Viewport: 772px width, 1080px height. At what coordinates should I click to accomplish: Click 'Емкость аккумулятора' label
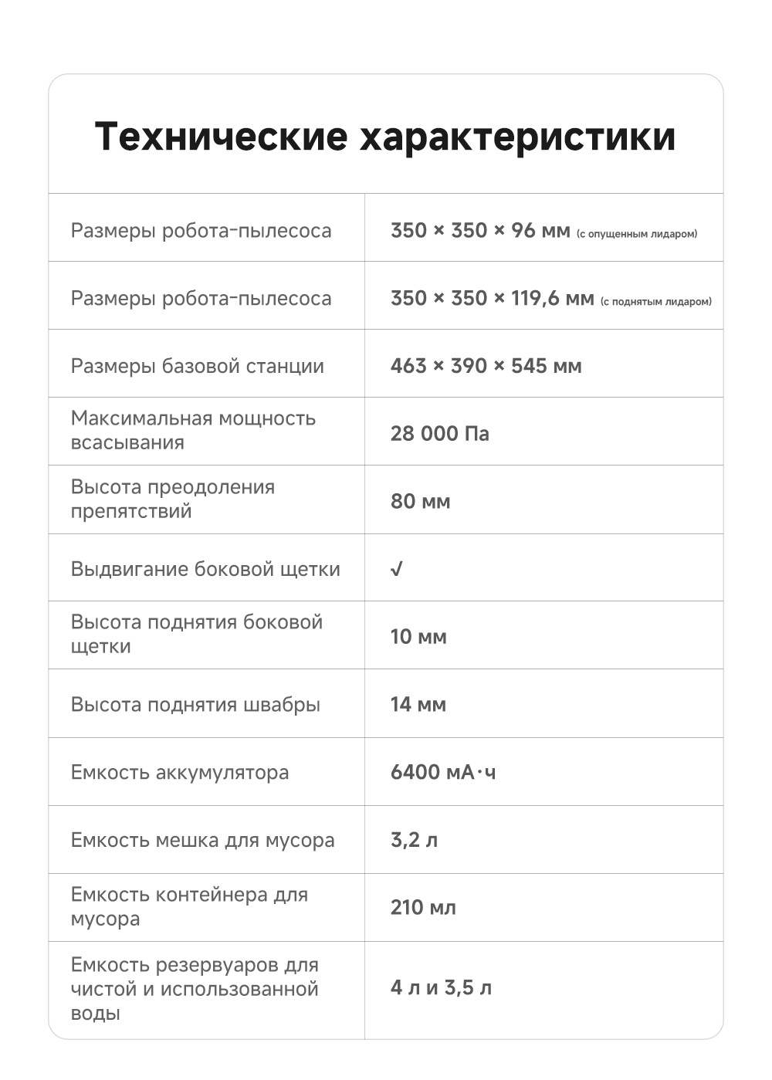(180, 772)
